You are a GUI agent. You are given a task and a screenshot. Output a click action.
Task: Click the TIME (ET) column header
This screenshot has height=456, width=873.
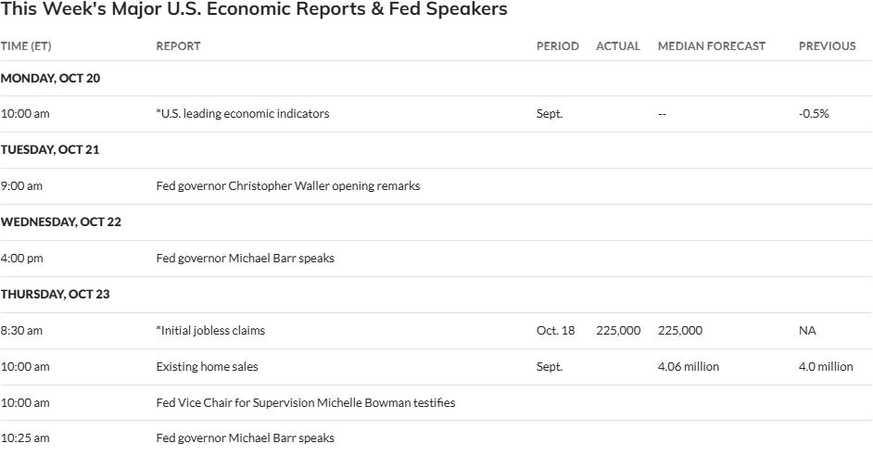tap(26, 46)
